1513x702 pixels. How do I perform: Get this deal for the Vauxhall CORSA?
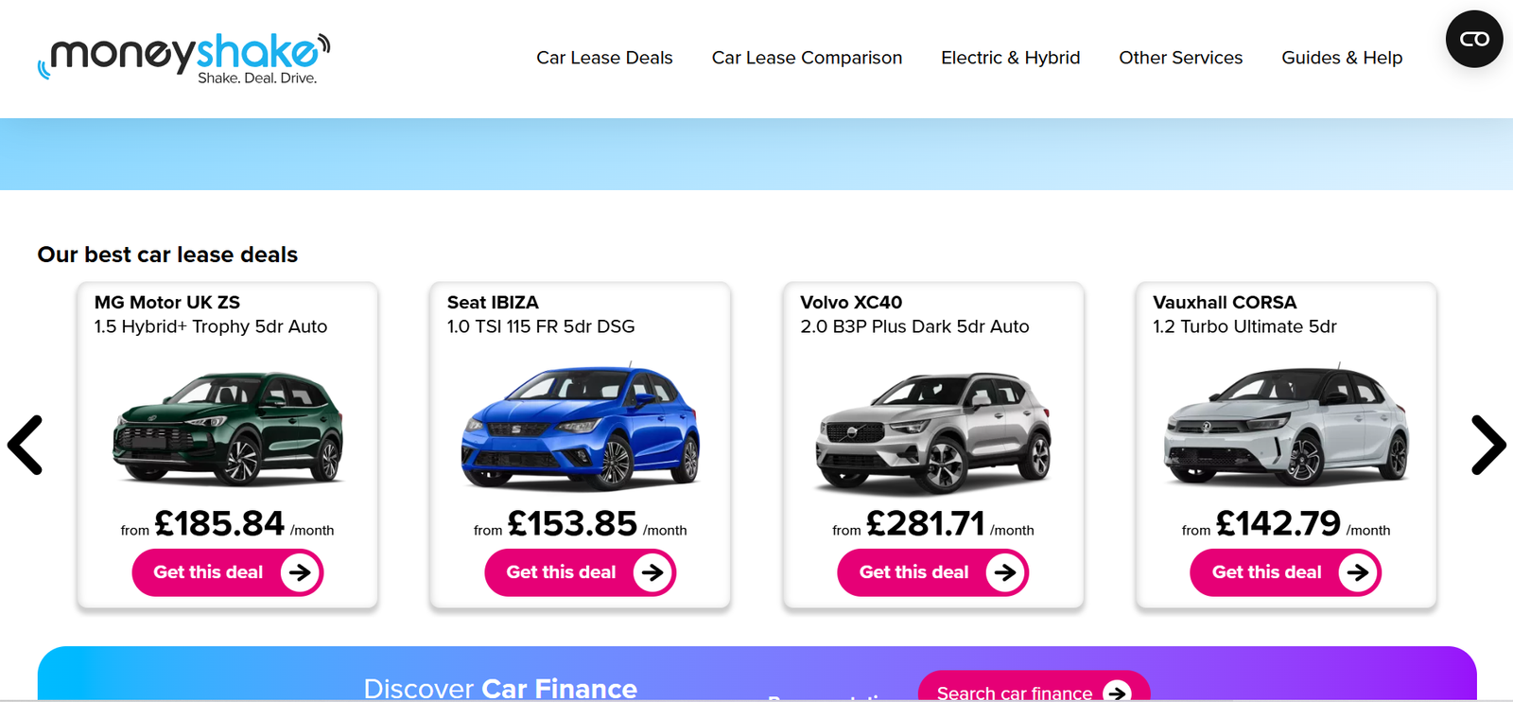pos(1285,572)
